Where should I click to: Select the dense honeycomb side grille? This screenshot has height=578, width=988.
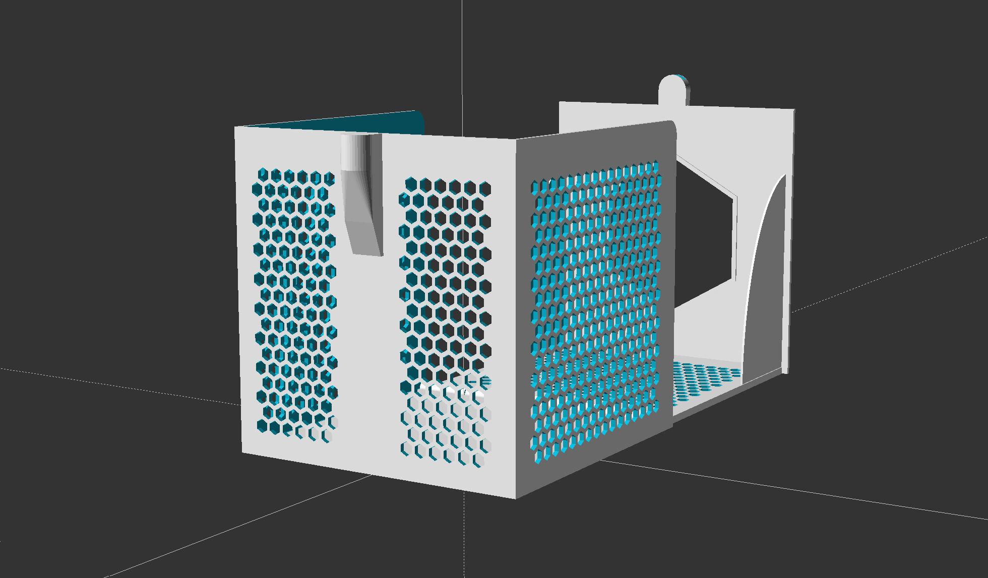tap(595, 302)
